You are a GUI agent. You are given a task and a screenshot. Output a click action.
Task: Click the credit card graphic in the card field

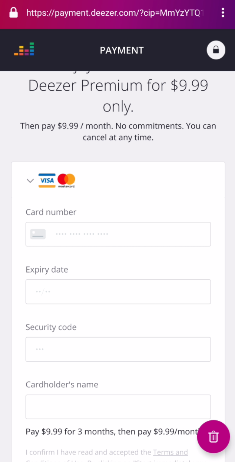coord(37,234)
